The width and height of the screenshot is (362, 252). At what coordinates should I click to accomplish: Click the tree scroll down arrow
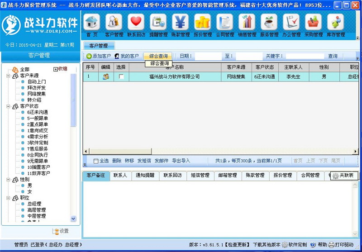[73, 219]
